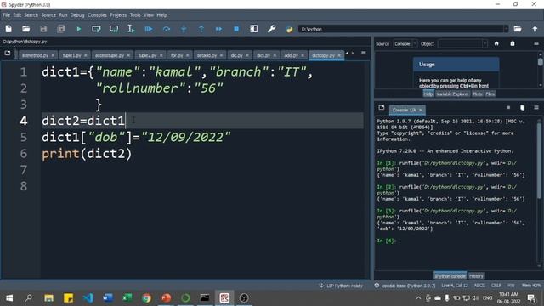Screen dimensions: 544x306
Task: Show the Variable Explorer pane
Action: 452,94
